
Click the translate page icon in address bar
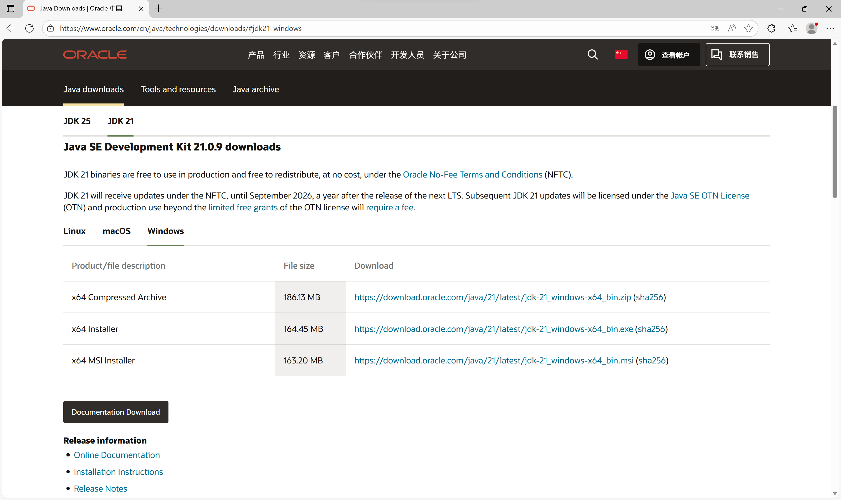(x=715, y=28)
